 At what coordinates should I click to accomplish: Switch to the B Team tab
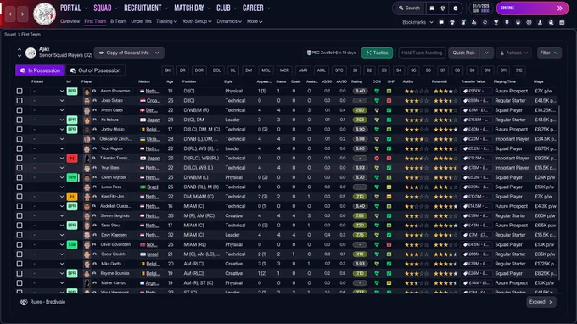coord(118,21)
